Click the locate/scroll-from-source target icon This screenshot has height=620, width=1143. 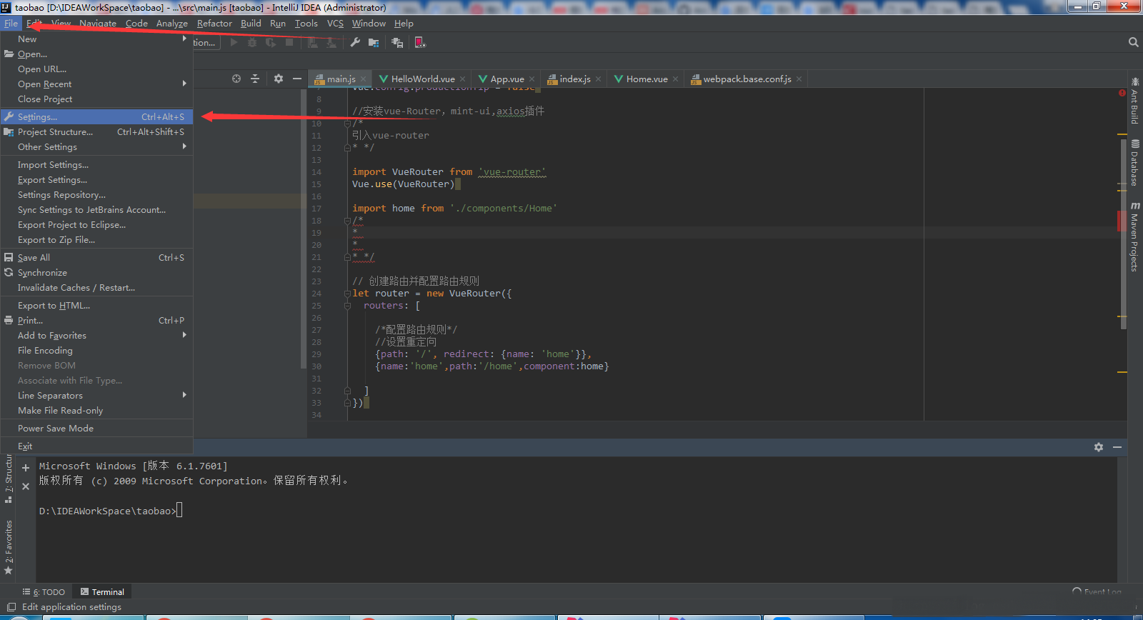pyautogui.click(x=236, y=79)
